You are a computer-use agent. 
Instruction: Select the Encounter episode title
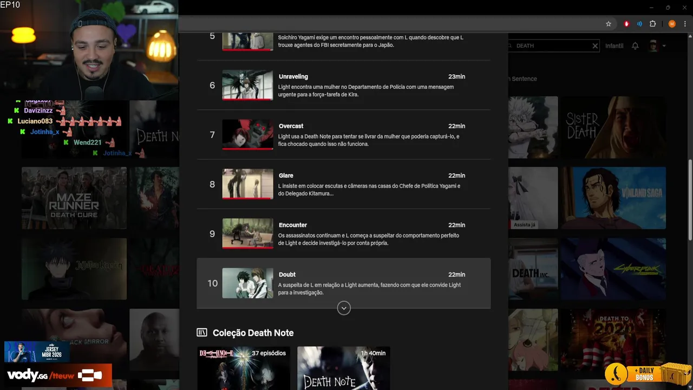click(x=293, y=225)
